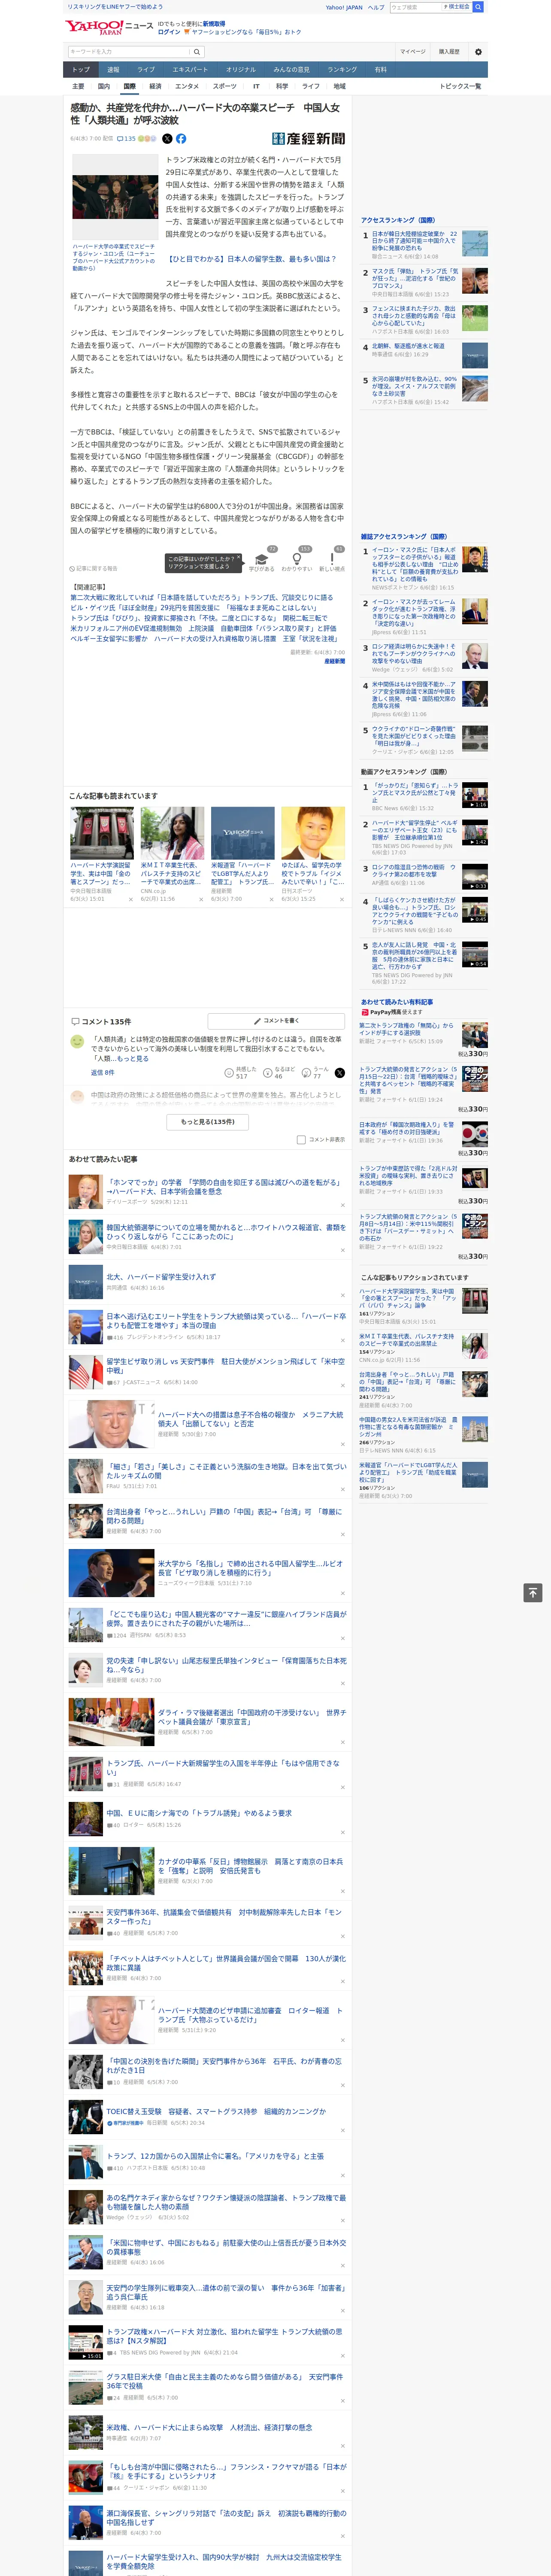
Task: Open 購入履歴 link
Action: click(449, 51)
